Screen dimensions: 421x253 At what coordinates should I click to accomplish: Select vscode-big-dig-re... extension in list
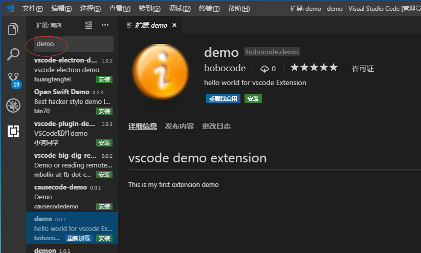click(72, 164)
